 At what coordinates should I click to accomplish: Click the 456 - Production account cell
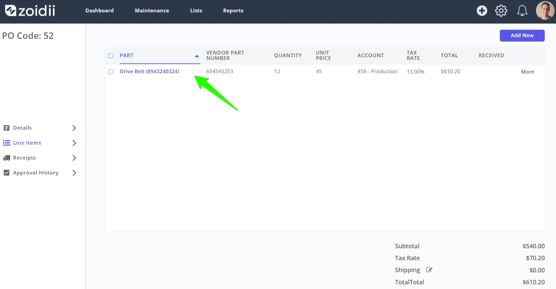click(x=377, y=71)
